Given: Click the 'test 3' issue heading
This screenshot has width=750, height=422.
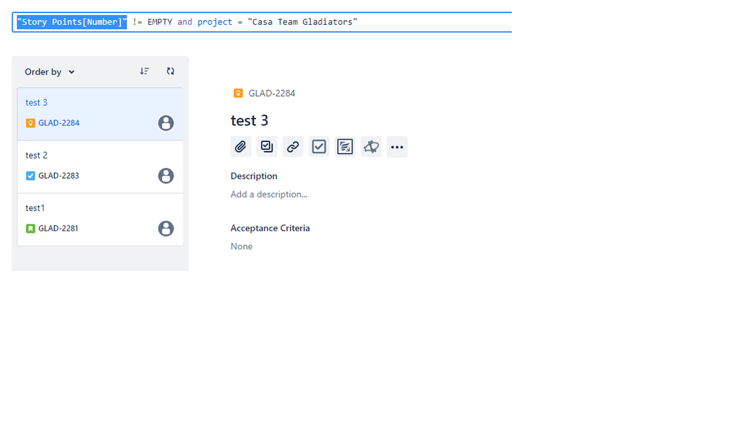Looking at the screenshot, I should point(249,120).
